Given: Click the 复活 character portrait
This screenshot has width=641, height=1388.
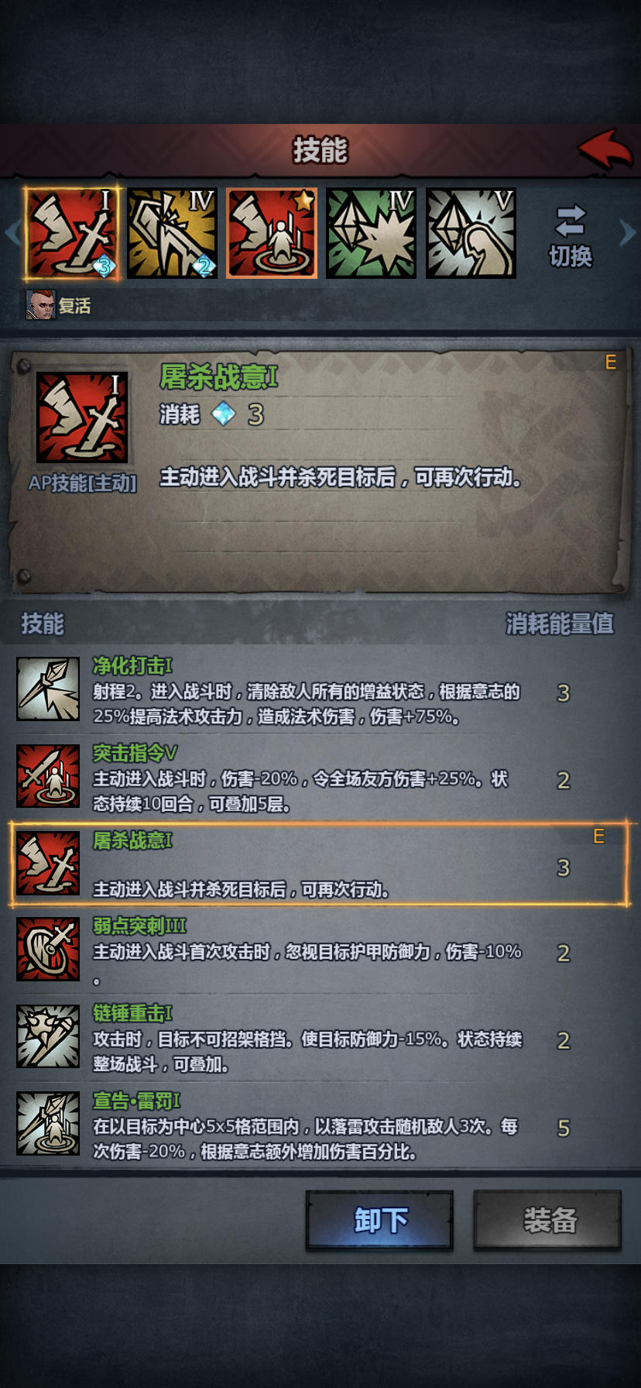Looking at the screenshot, I should [x=41, y=305].
